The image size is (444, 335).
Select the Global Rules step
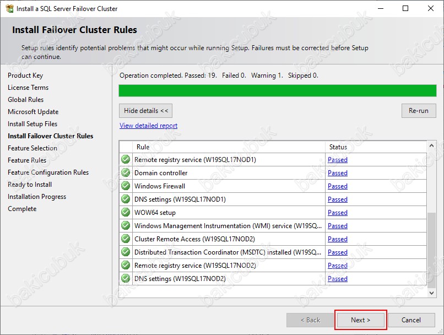25,100
